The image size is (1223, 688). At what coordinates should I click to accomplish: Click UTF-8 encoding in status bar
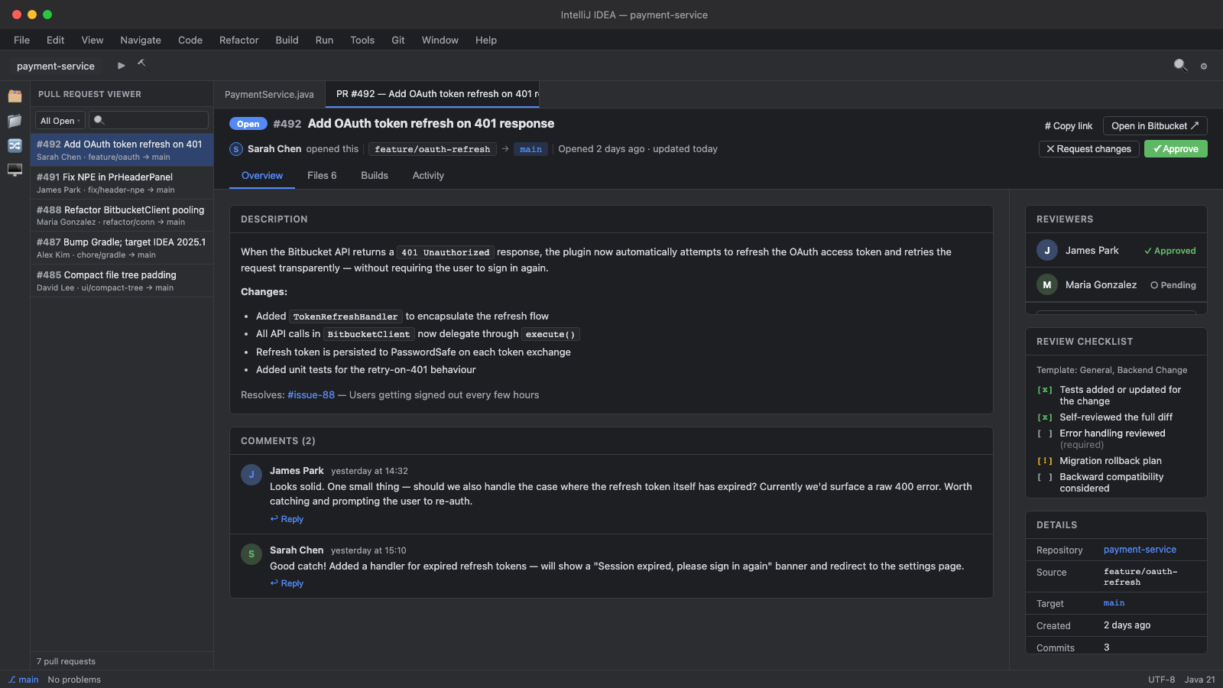(x=1161, y=680)
